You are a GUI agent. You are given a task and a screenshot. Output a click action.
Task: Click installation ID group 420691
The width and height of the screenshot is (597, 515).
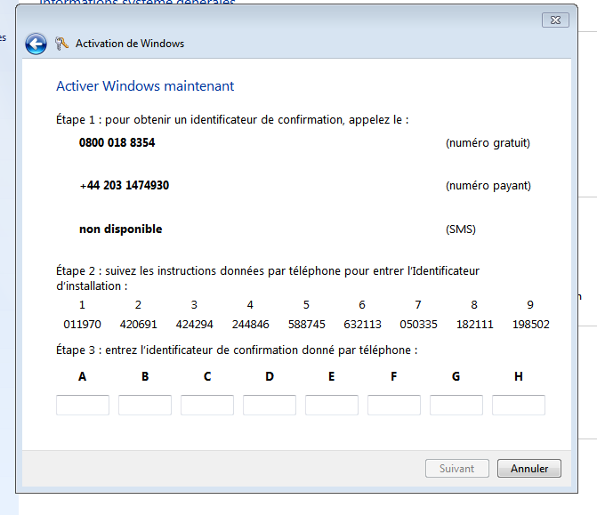point(138,325)
